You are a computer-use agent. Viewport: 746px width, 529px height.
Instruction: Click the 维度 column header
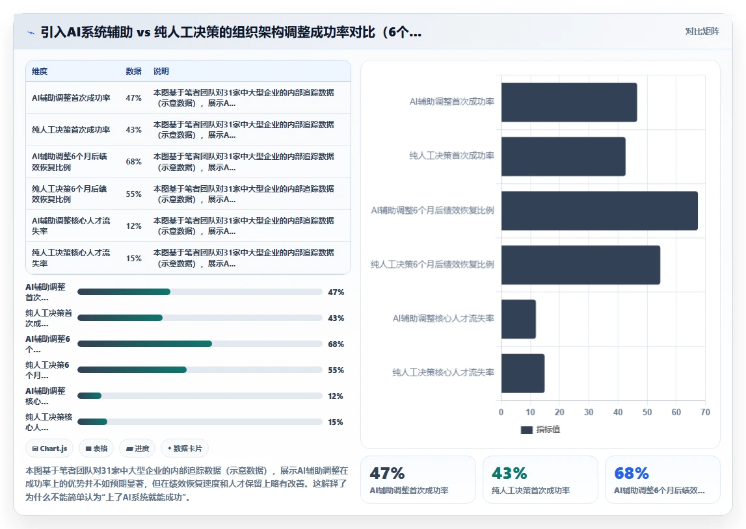tap(40, 71)
